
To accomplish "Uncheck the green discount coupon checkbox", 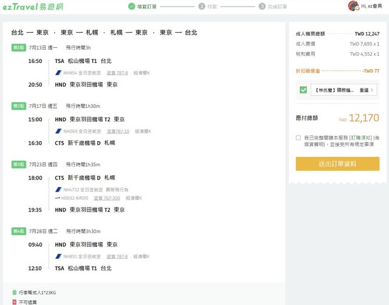I will 303,90.
